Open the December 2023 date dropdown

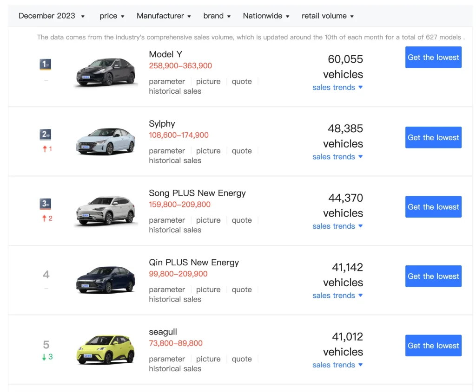51,16
